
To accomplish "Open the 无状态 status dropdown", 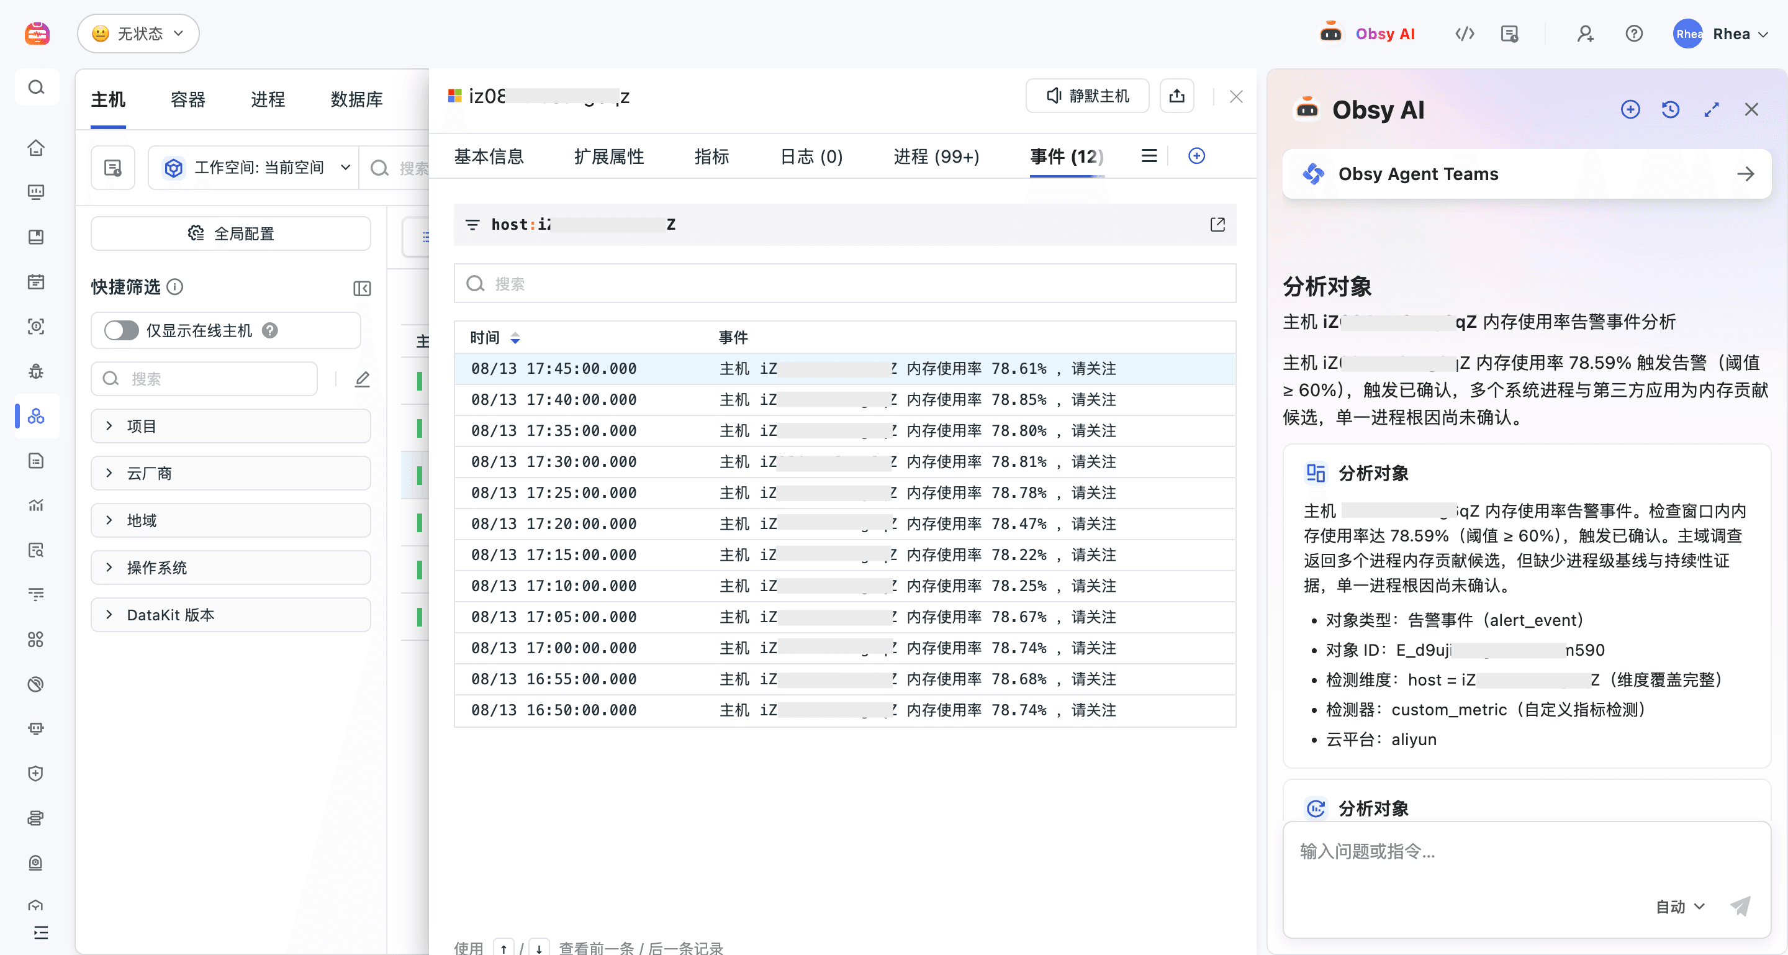I will click(x=138, y=34).
